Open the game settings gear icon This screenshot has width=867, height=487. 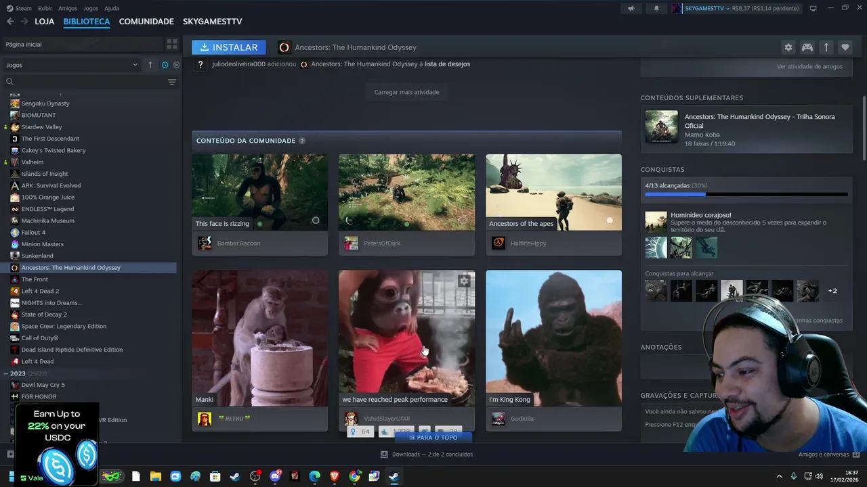788,47
